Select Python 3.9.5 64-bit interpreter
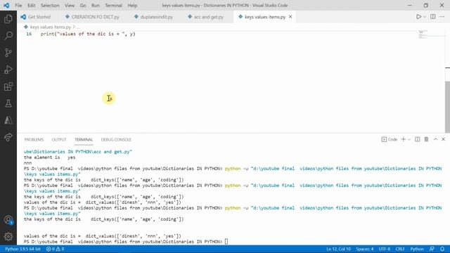This screenshot has height=253, width=450. pyautogui.click(x=23, y=249)
